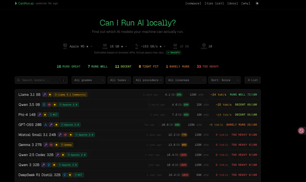This screenshot has height=182, width=306.
Task: Click the Llama 3.1 Community license badge
Action: tap(70, 94)
